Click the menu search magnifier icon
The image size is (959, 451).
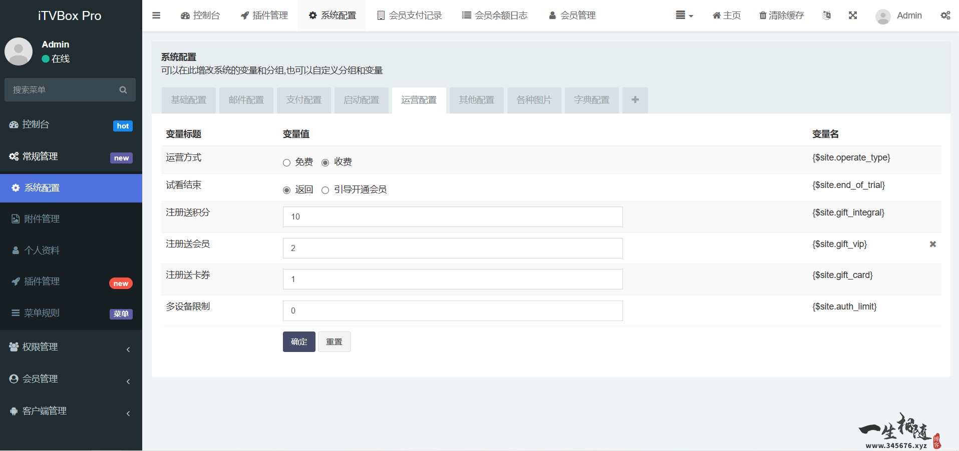pos(123,89)
